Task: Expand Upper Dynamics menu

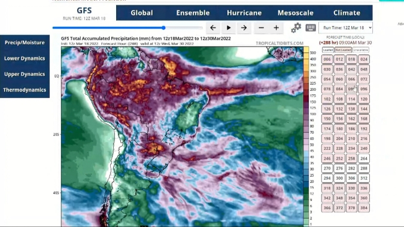Action: coord(25,74)
